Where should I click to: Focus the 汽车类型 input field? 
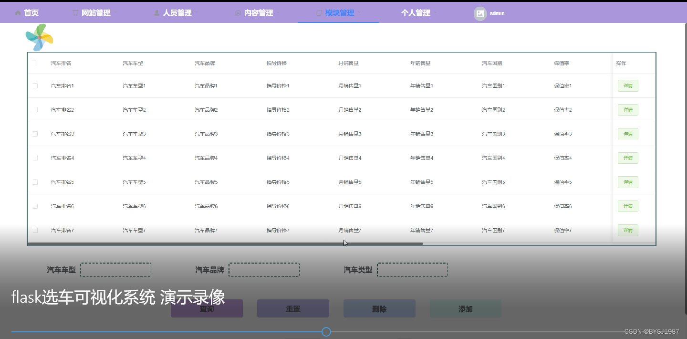[412, 270]
